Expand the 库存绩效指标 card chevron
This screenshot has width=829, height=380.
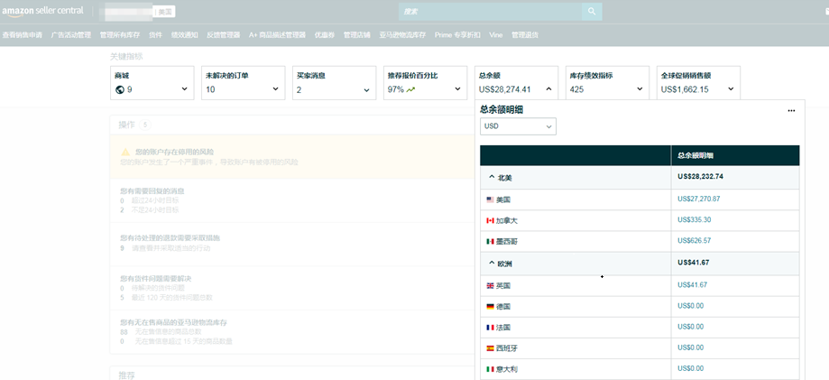tap(640, 89)
